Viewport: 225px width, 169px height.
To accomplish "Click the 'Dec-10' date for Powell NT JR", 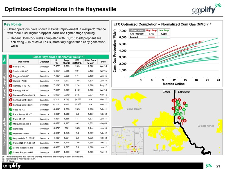I will pyautogui.click(x=103, y=143).
